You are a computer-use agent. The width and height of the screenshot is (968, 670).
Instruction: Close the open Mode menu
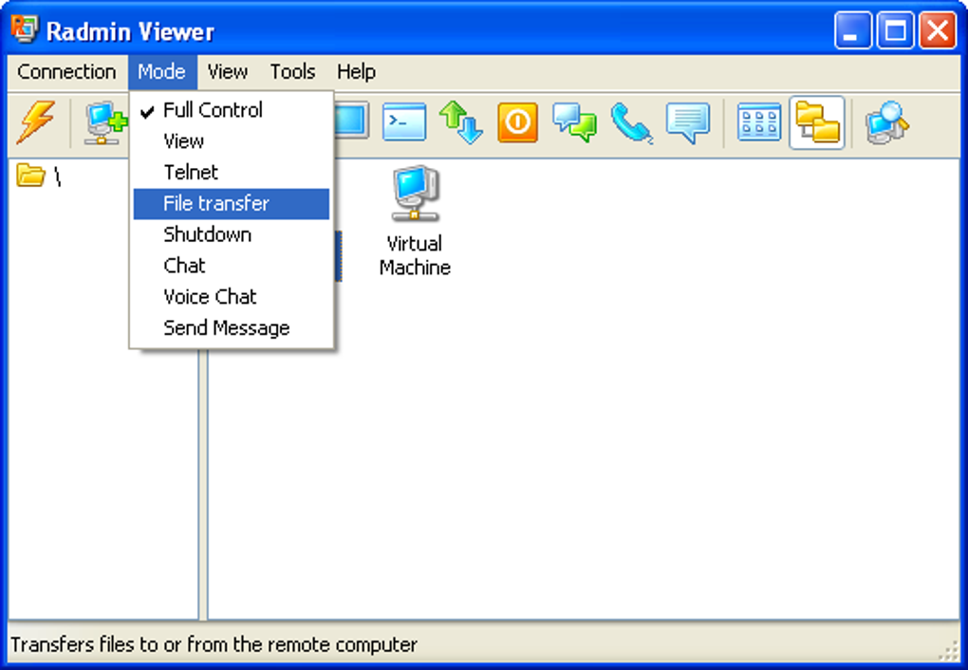[x=161, y=72]
